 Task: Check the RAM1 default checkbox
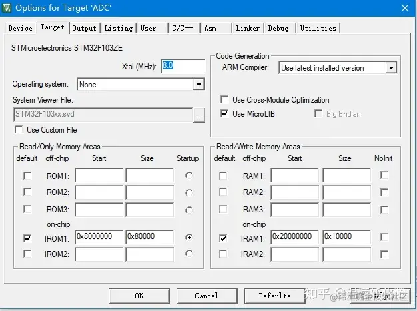pyautogui.click(x=223, y=176)
